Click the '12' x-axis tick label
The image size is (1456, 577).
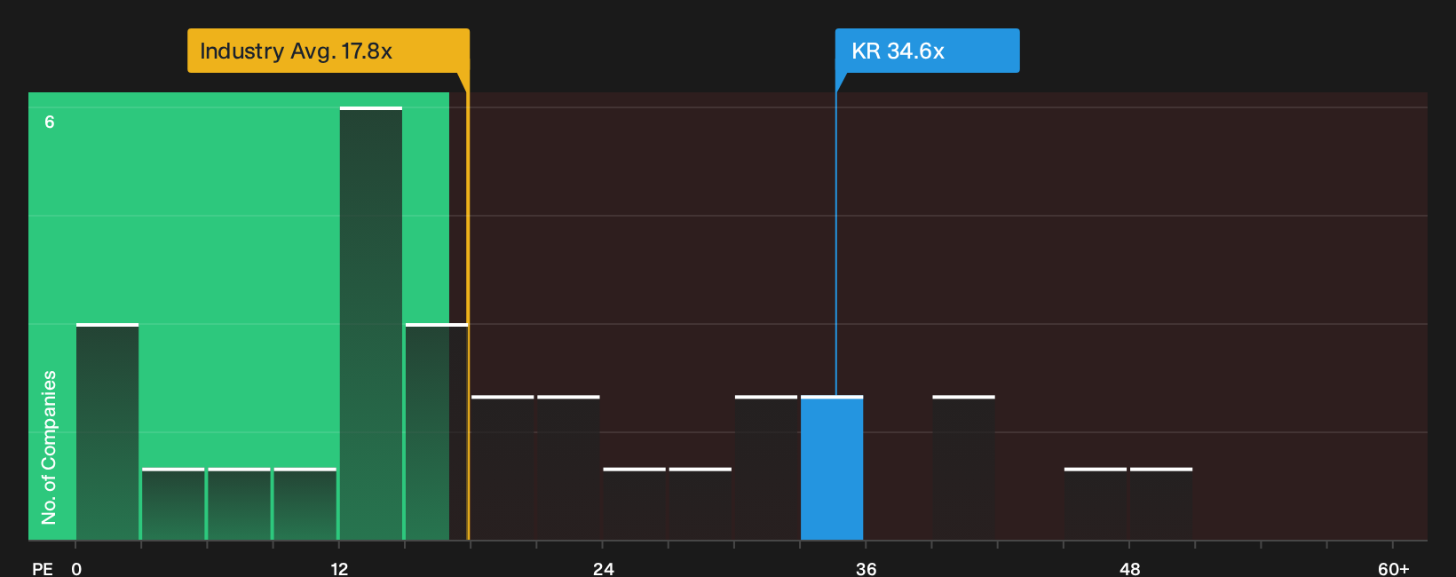(x=339, y=568)
